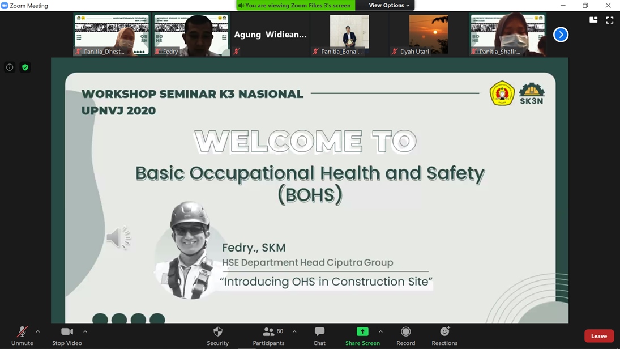Unmute the microphone

point(22,335)
